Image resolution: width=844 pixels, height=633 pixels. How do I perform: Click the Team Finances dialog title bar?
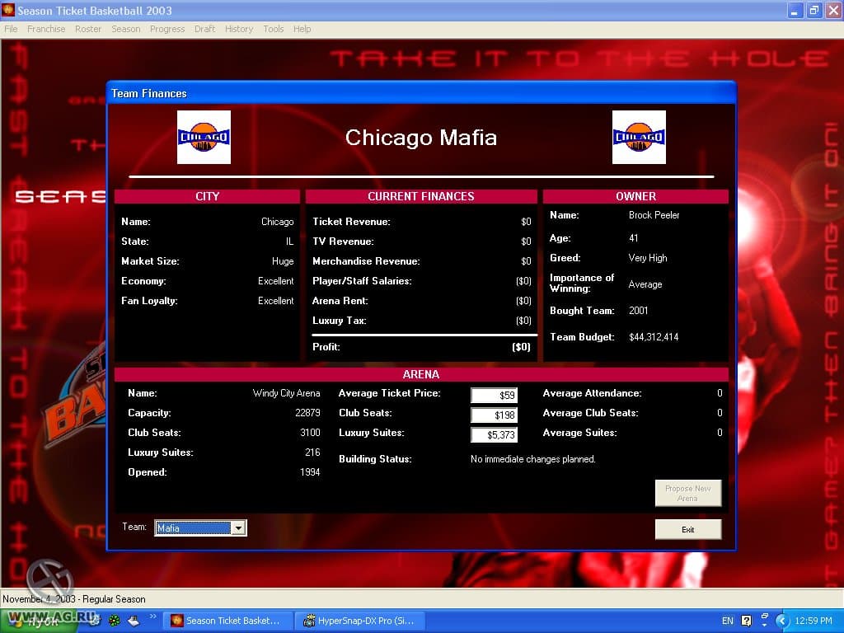421,93
